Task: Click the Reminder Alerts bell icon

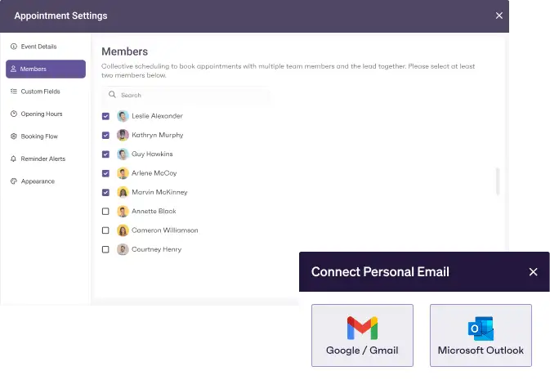Action: click(14, 159)
